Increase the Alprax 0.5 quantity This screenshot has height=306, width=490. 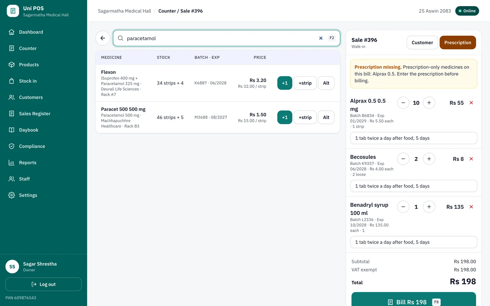[x=429, y=103]
